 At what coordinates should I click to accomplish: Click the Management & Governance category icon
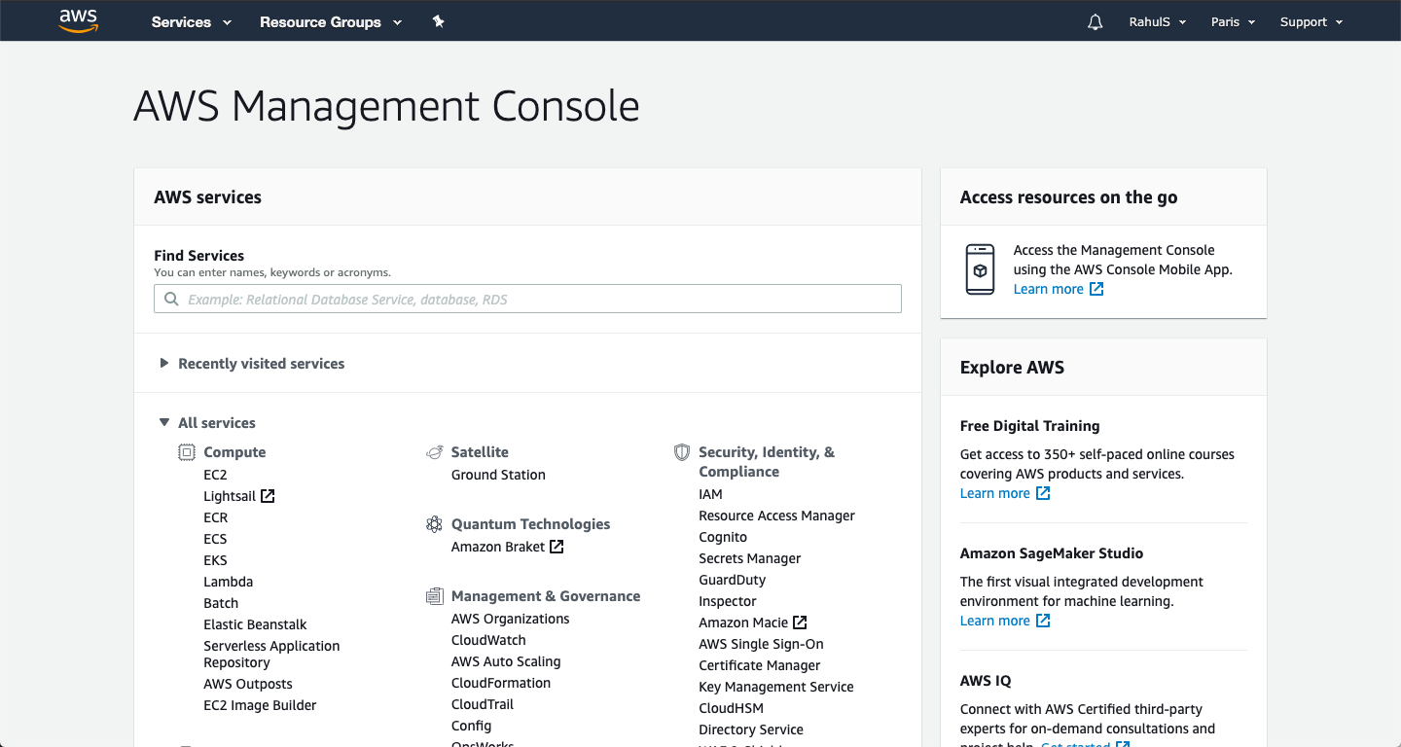pos(435,596)
